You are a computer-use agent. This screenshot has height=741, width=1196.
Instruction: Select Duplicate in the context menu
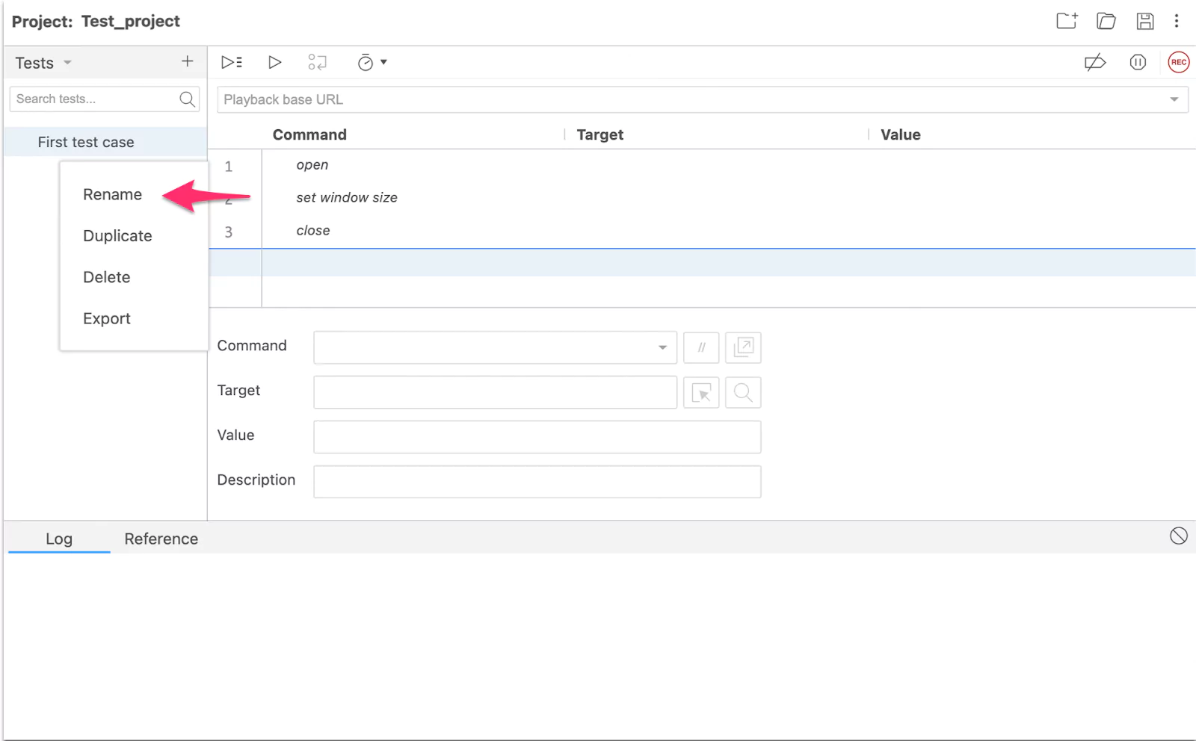click(x=117, y=236)
